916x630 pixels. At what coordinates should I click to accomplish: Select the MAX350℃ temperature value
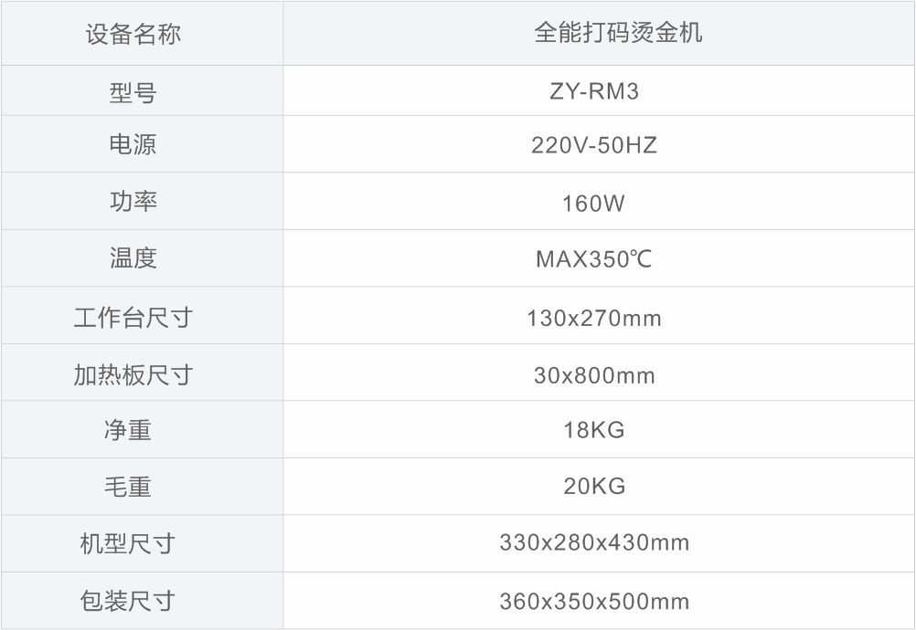pos(594,259)
